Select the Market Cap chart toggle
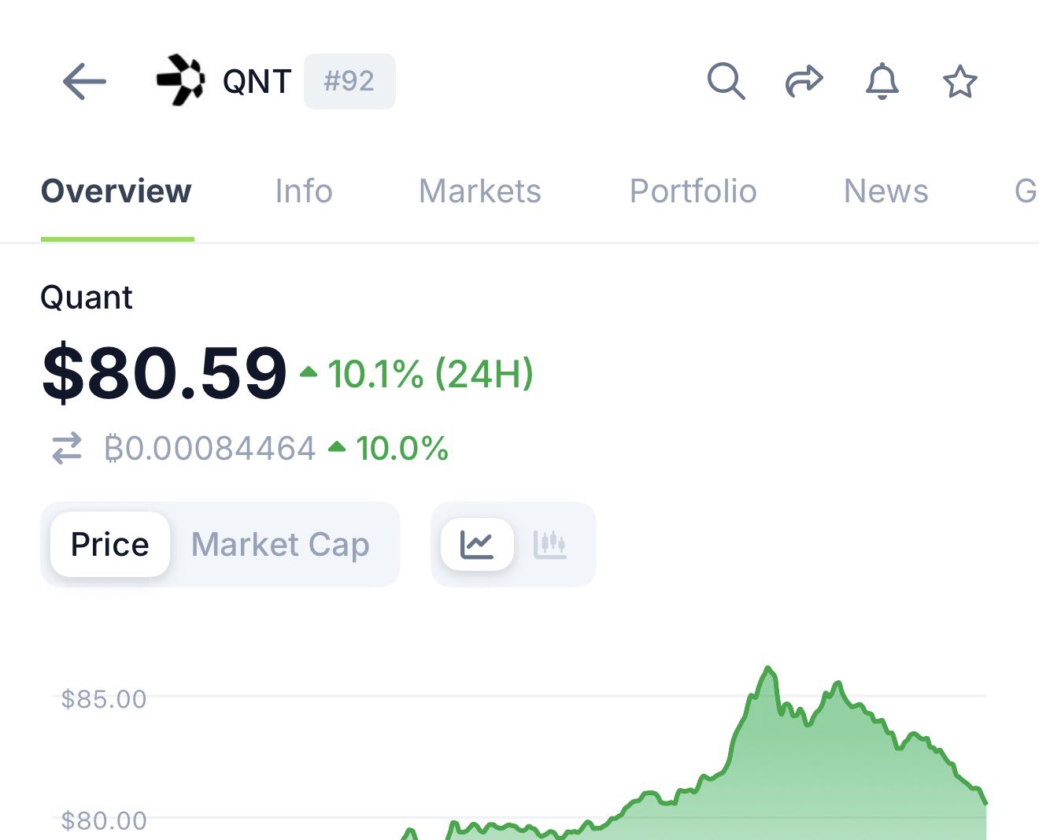This screenshot has height=840, width=1039. coord(280,544)
